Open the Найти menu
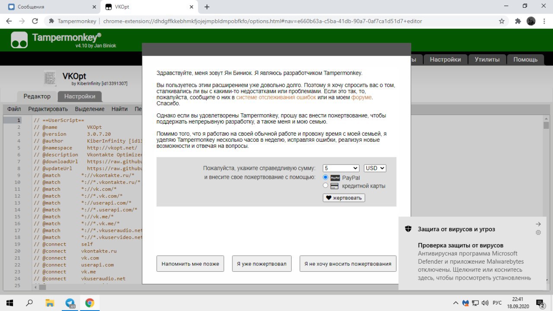The width and height of the screenshot is (553, 311). tap(119, 109)
